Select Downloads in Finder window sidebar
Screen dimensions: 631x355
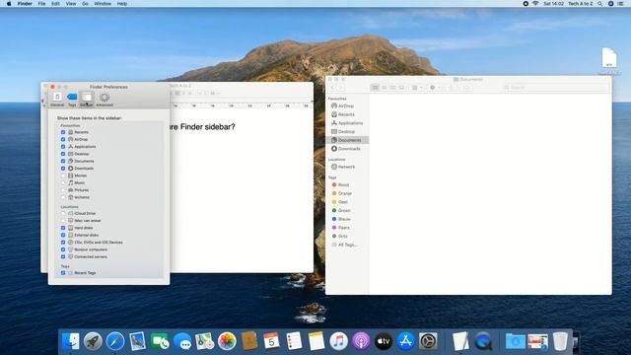[347, 149]
